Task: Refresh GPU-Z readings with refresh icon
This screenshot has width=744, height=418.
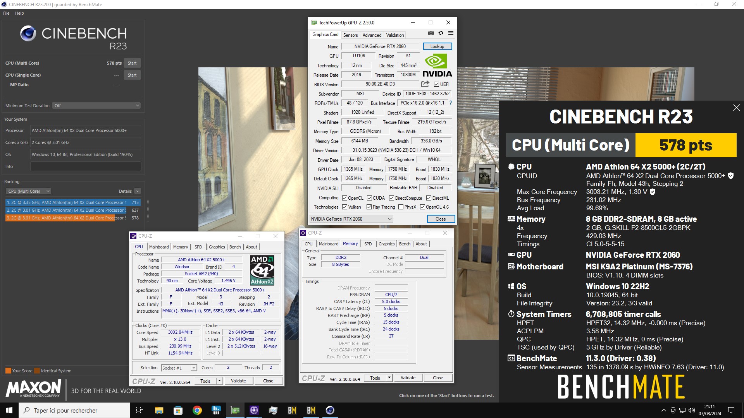Action: 441,33
